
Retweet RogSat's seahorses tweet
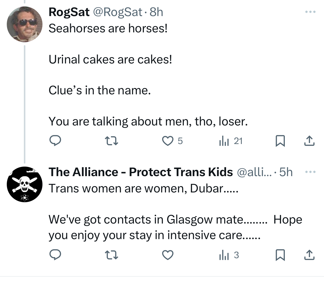(x=111, y=141)
